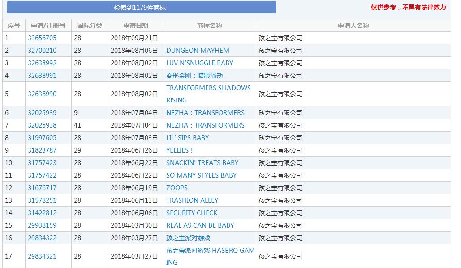Open application number 32638991

pos(42,76)
